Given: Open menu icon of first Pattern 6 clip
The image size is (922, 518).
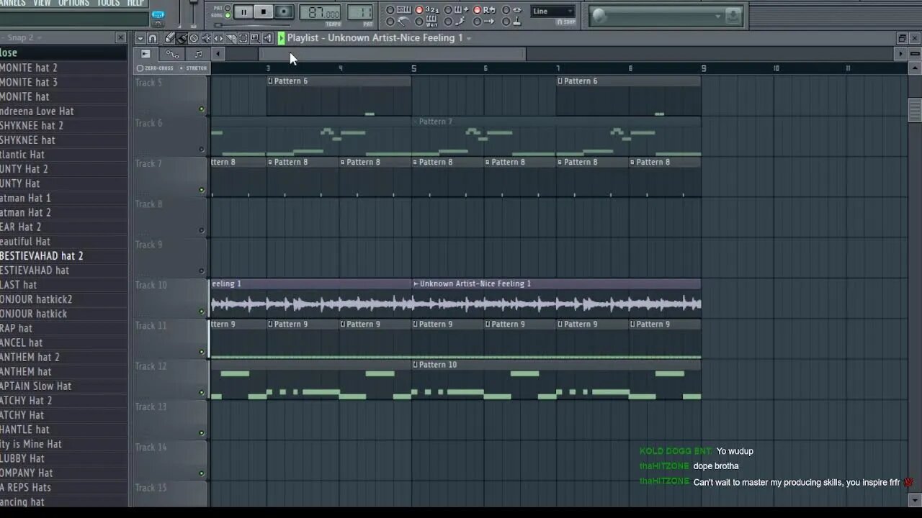Looking at the screenshot, I should (x=270, y=81).
